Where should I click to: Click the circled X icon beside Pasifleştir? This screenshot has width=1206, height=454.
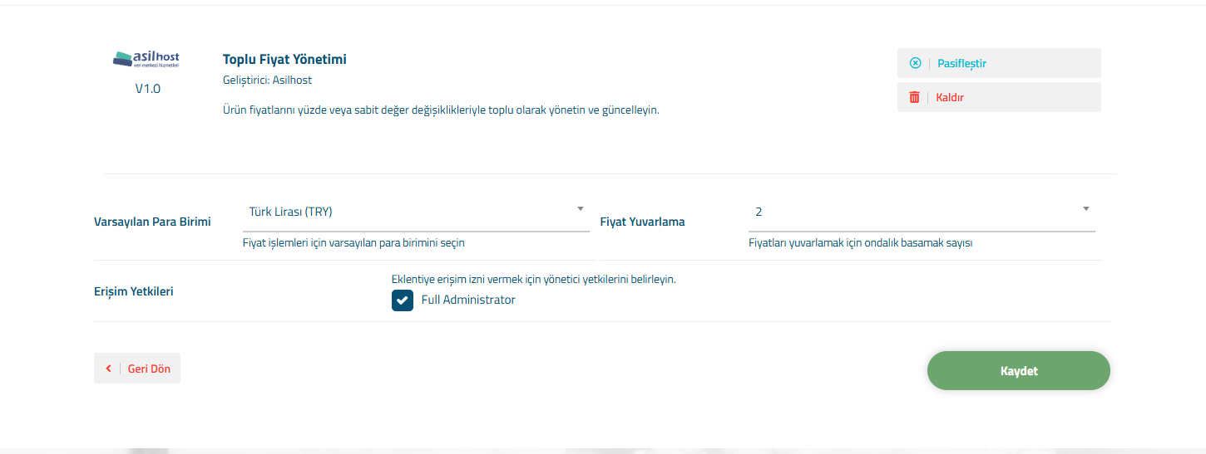coord(915,63)
